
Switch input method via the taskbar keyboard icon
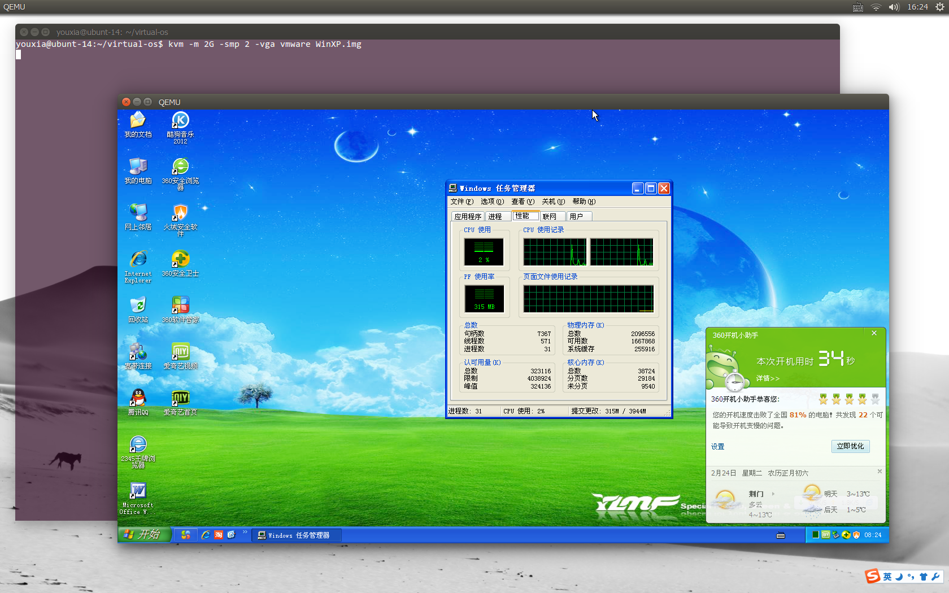pos(780,535)
